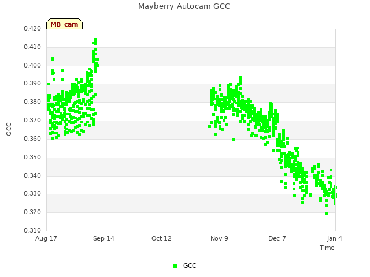Click the Dec 7 x-axis label
Screen dimensions: 370x277
277,238
